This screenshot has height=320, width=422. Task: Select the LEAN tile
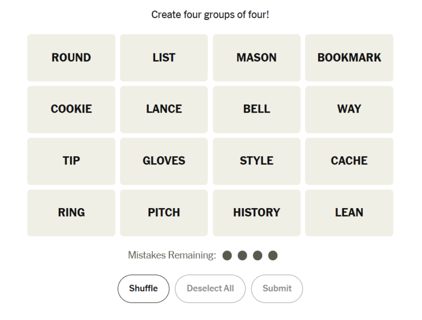click(349, 213)
